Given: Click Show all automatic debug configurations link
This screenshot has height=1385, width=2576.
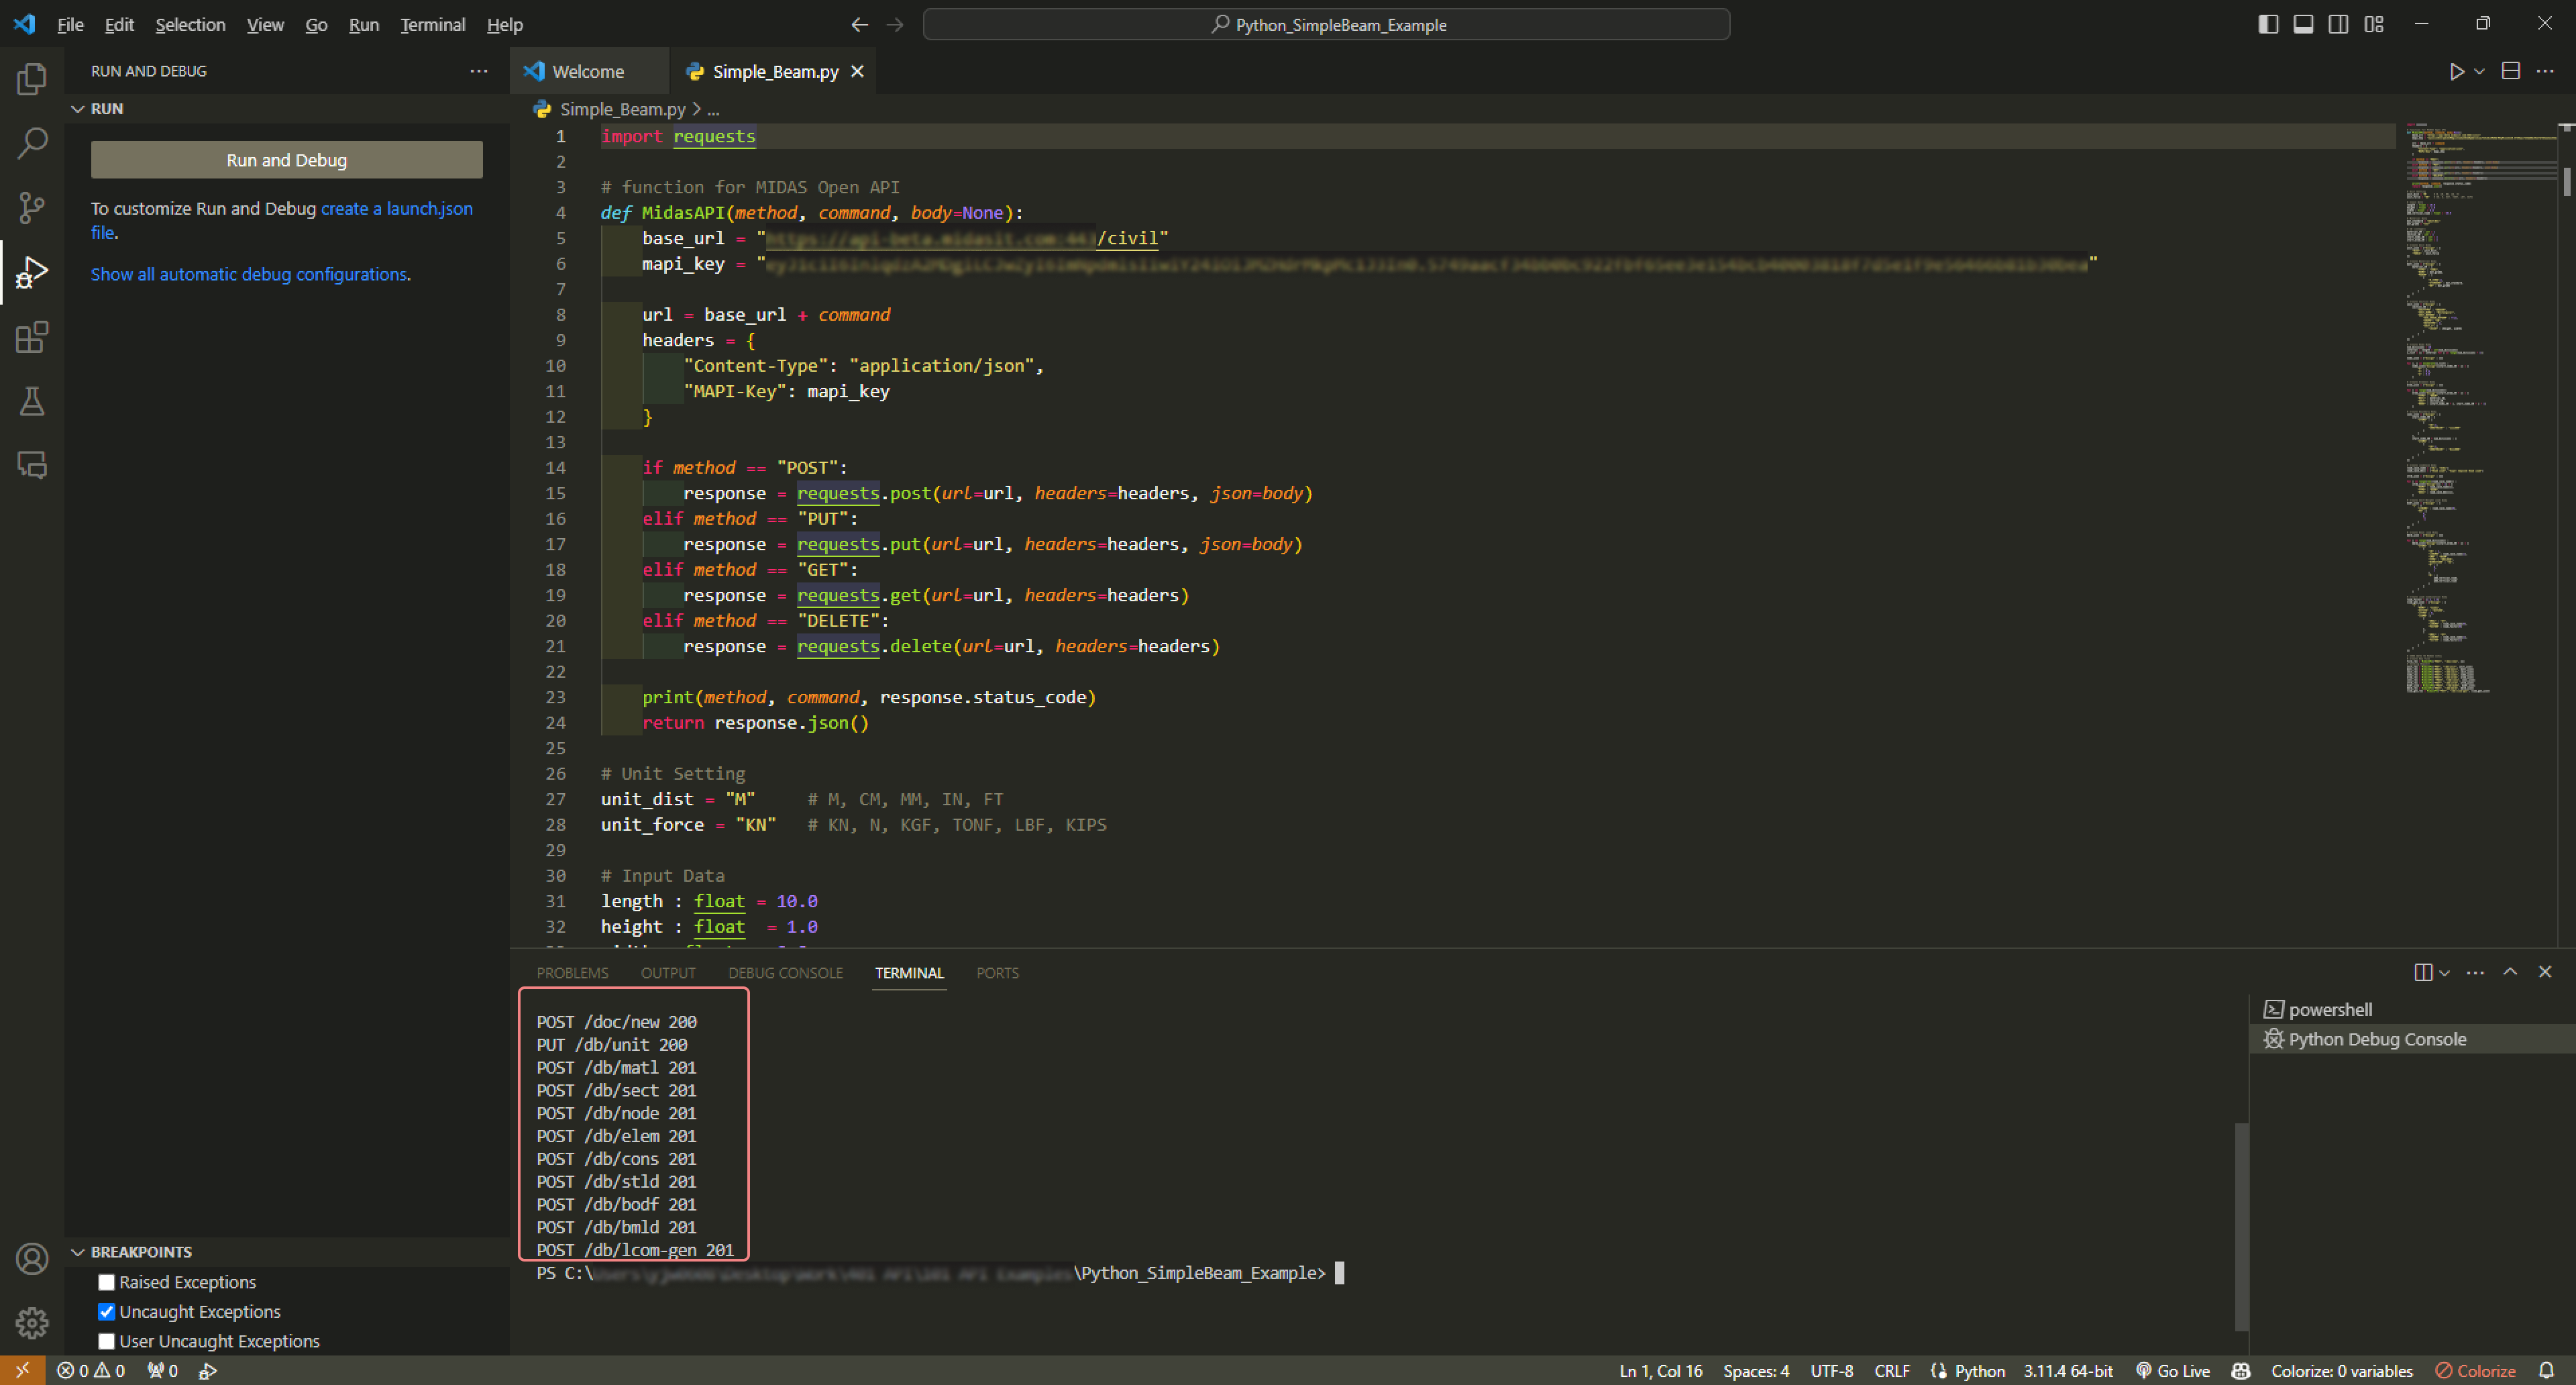Looking at the screenshot, I should pos(249,274).
